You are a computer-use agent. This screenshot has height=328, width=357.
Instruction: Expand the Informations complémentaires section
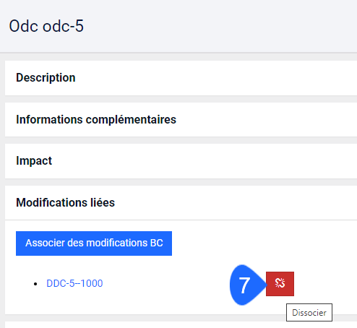[181, 120]
